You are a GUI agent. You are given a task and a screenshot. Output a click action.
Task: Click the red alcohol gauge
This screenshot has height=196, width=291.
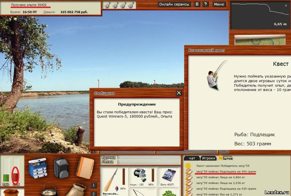click(16, 170)
